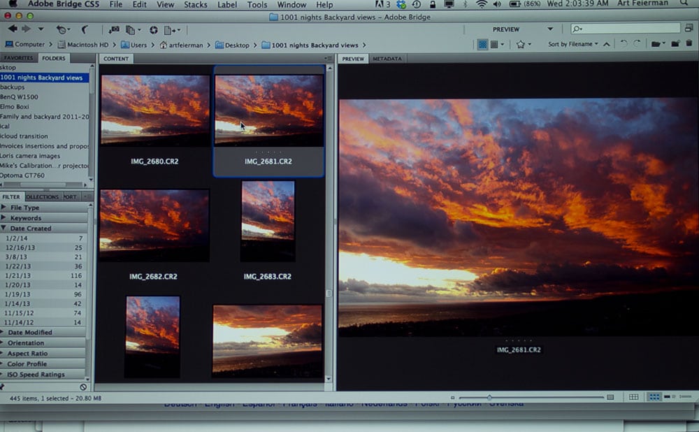Open the Filter by rating star menu
Image resolution: width=699 pixels, height=432 pixels.
tap(524, 45)
